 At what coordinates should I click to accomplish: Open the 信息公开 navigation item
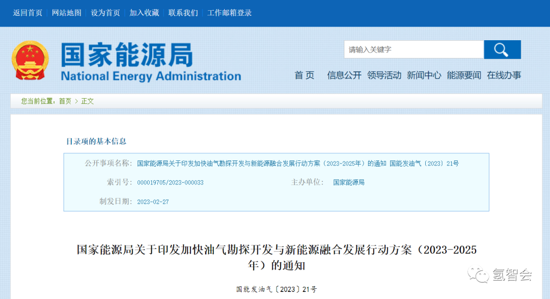[344, 75]
